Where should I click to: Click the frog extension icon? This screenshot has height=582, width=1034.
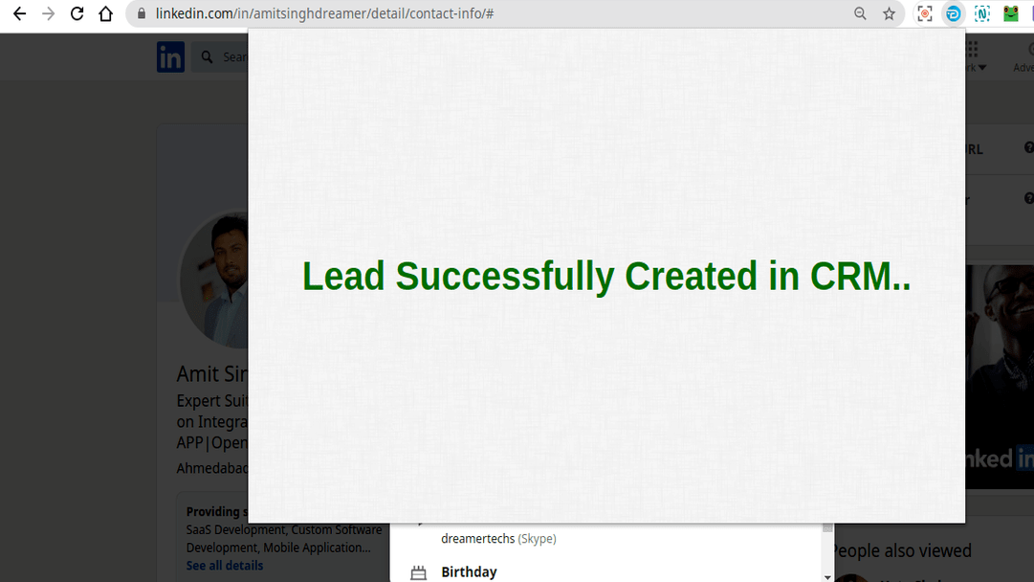pos(1011,13)
